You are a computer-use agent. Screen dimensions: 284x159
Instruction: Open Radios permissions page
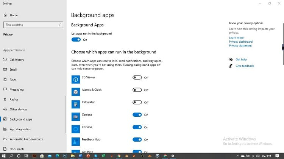tap(14, 99)
